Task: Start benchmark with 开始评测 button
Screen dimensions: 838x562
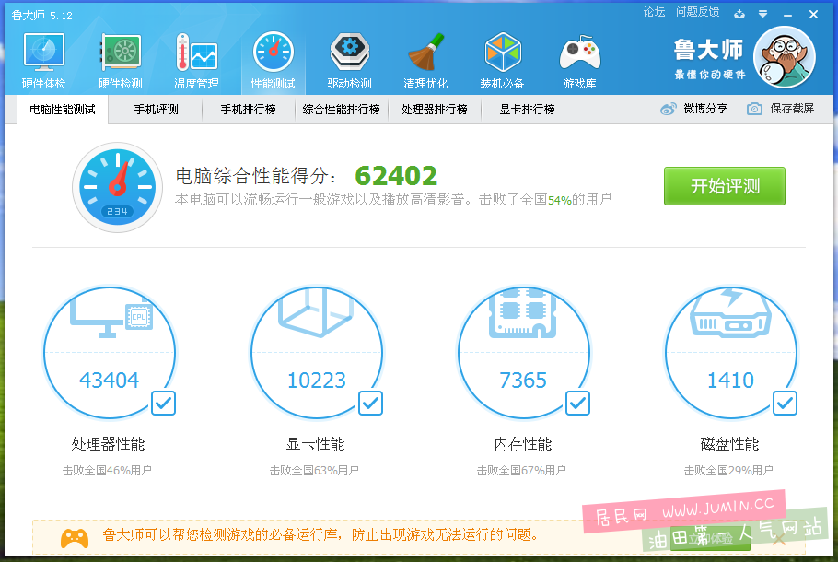Action: pos(725,186)
